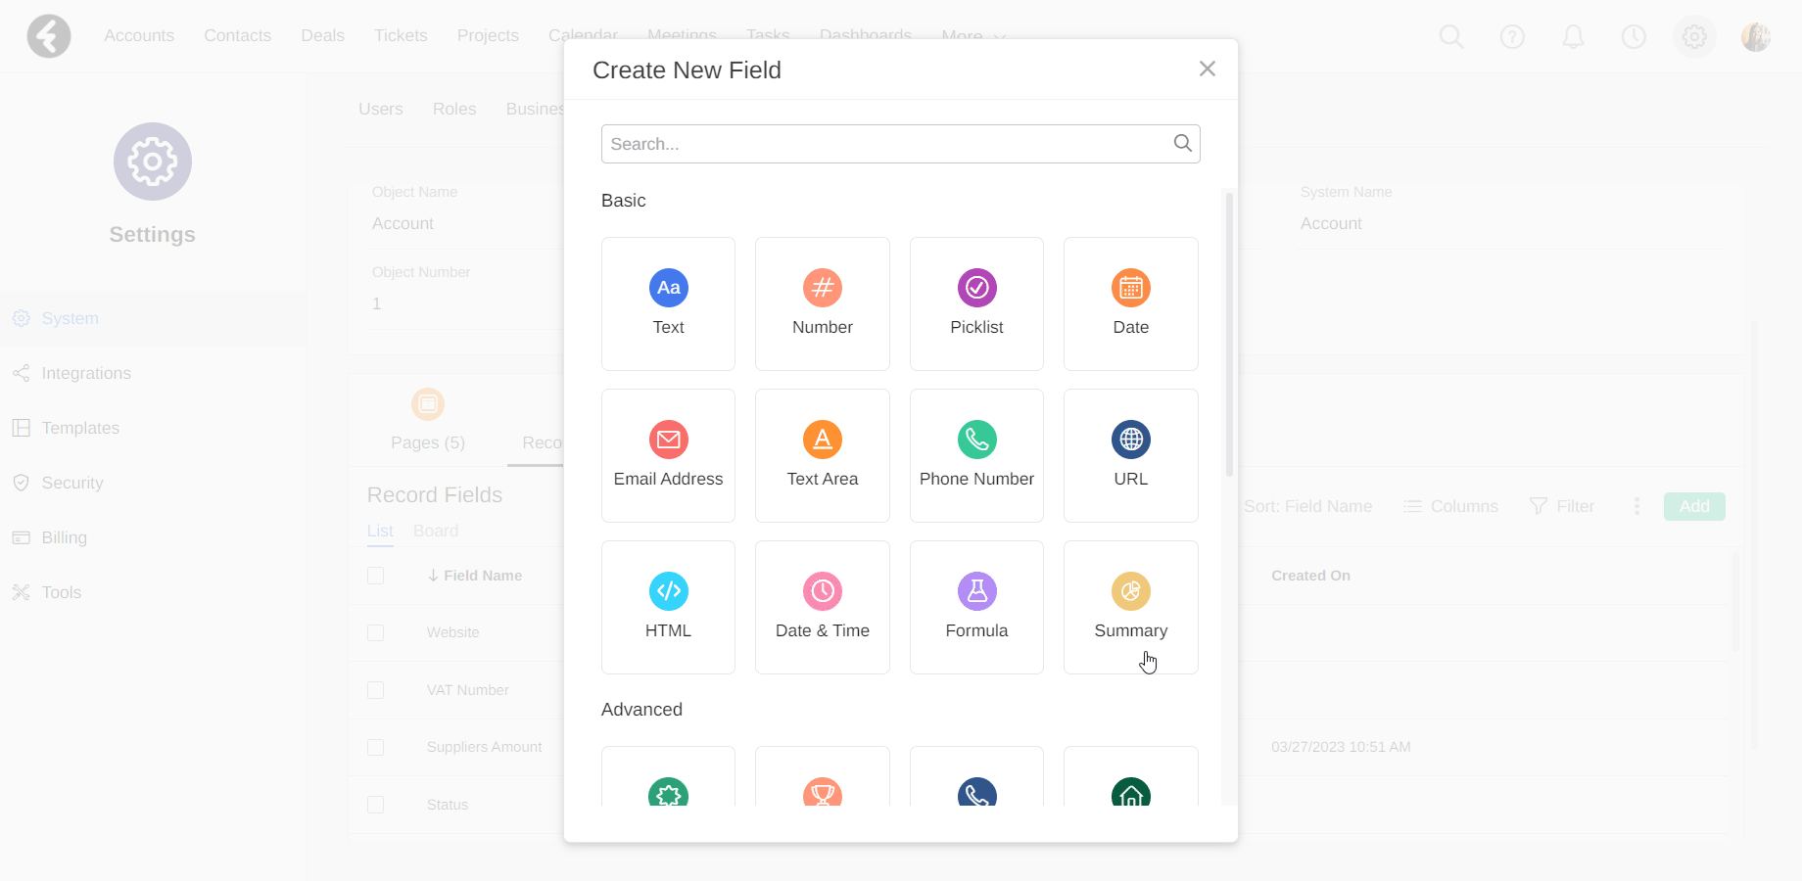Pick the Picklist field type
The image size is (1802, 881).
coord(976,303)
